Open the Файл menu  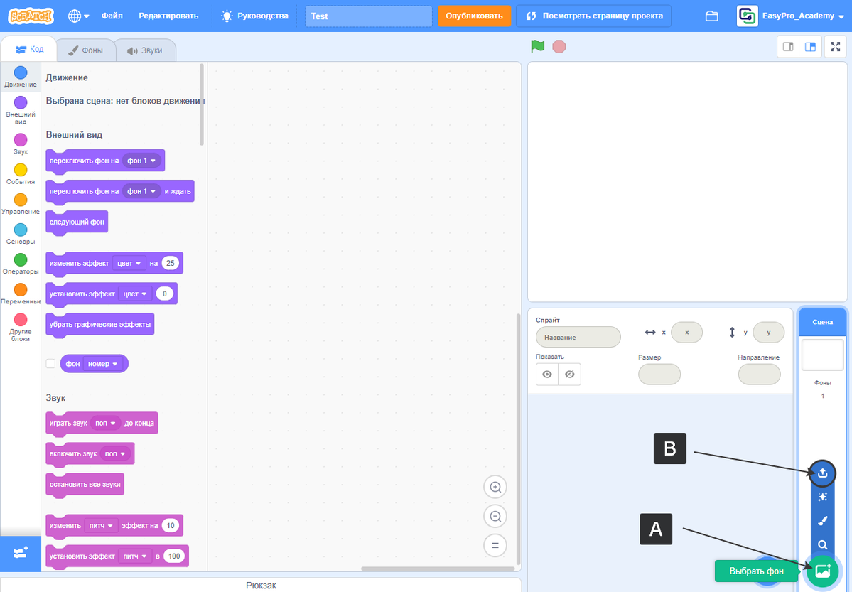point(112,16)
